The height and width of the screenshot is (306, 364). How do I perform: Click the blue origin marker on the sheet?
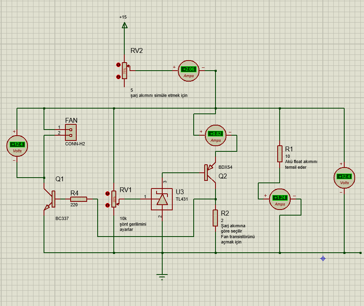[x=323, y=258]
